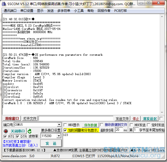The width and height of the screenshot is (167, 162).
Task: Click the file path input field
Action: pyautogui.click(x=76, y=118)
